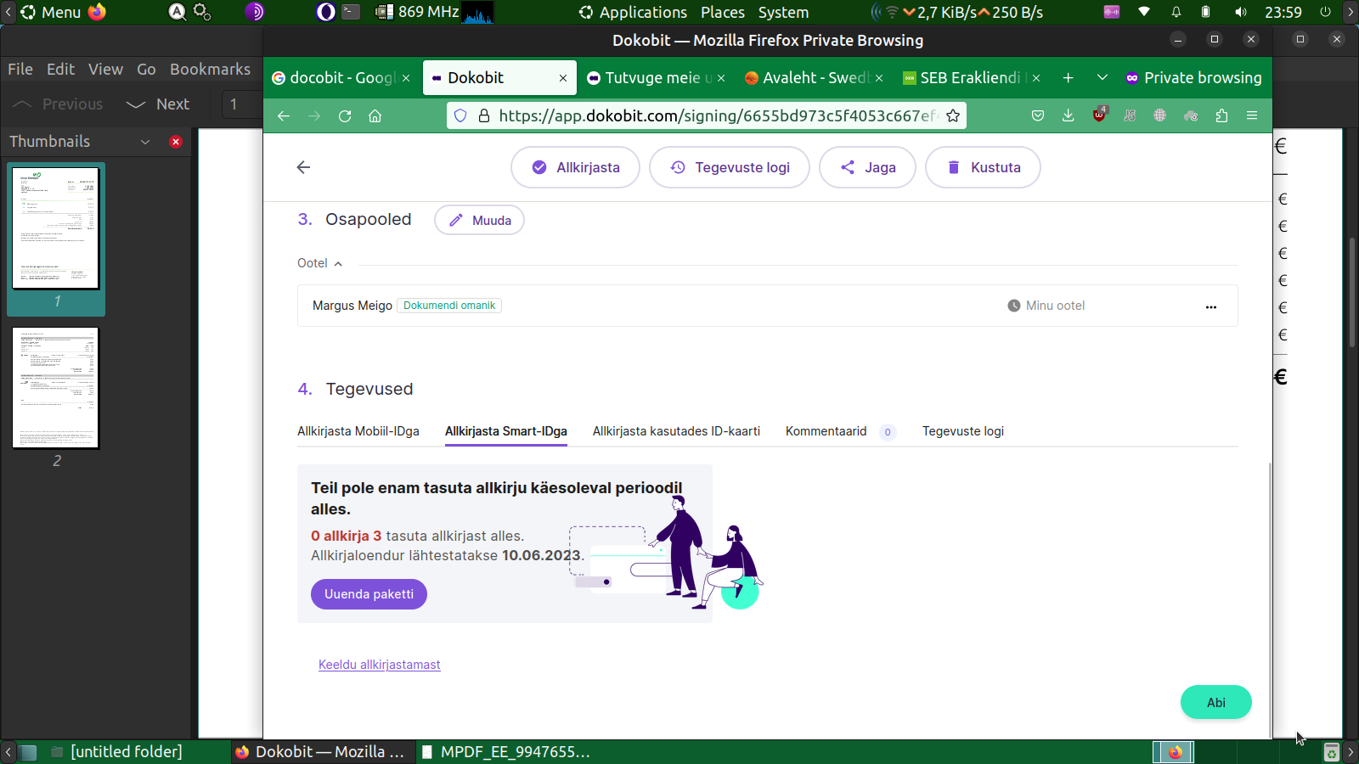Open the list all tabs dropdown in Firefox

[1102, 77]
